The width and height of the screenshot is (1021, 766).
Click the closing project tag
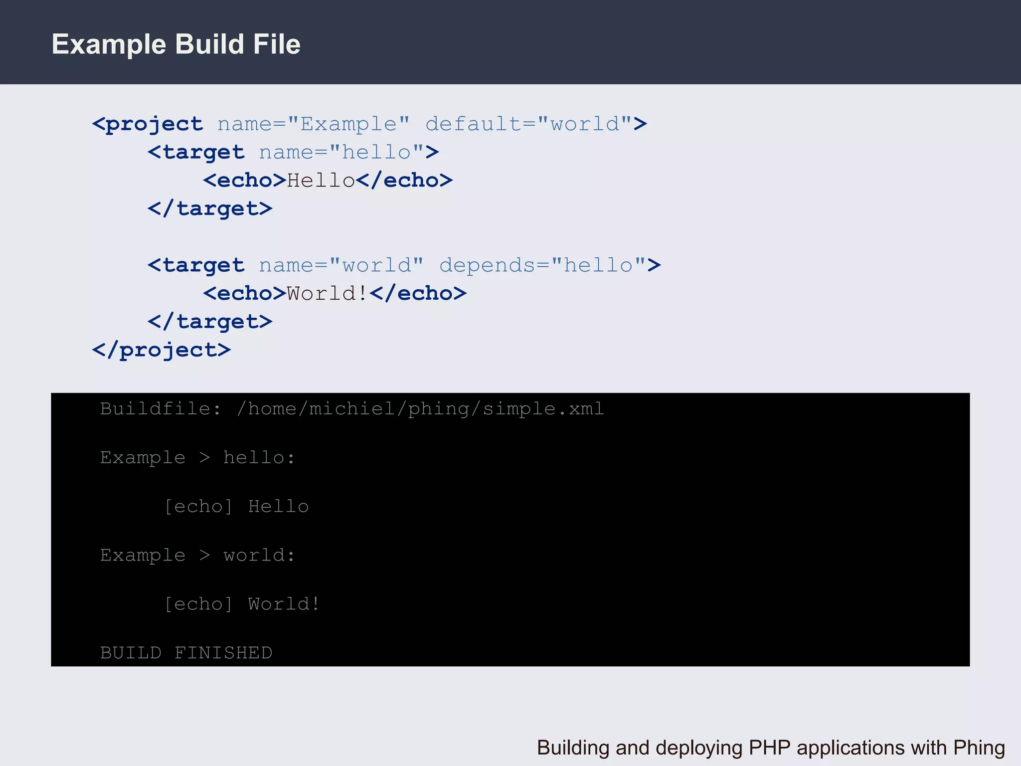(x=162, y=350)
